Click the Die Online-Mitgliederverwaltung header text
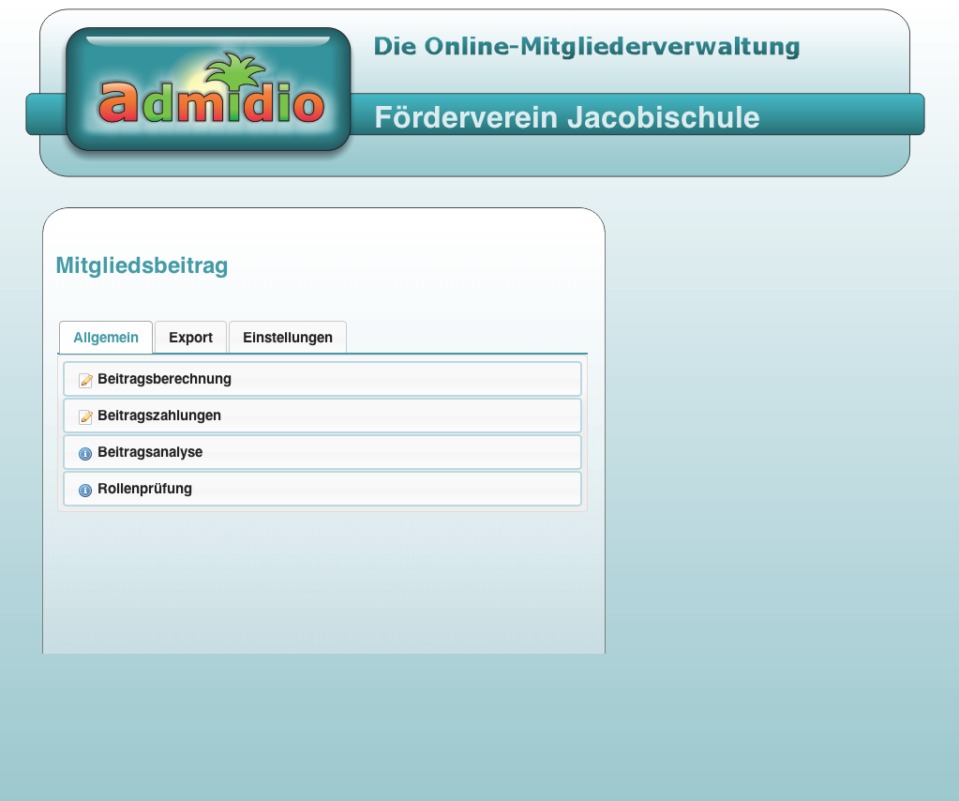Image resolution: width=959 pixels, height=801 pixels. [x=586, y=46]
